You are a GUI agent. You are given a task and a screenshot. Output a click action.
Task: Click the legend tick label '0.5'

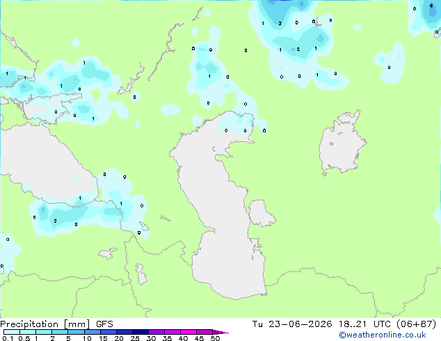(24, 338)
